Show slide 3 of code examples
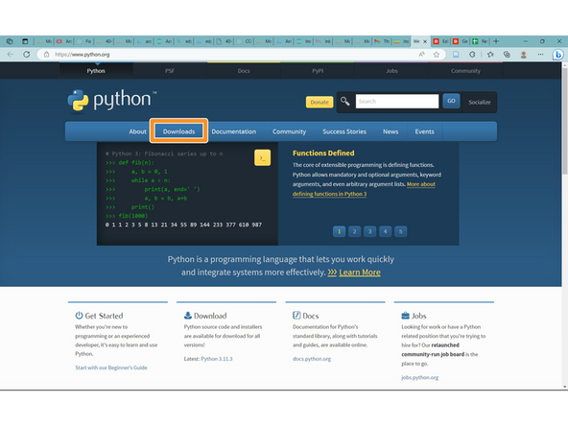568x426 pixels. coord(369,231)
